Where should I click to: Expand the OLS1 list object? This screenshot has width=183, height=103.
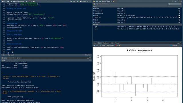click(94, 20)
